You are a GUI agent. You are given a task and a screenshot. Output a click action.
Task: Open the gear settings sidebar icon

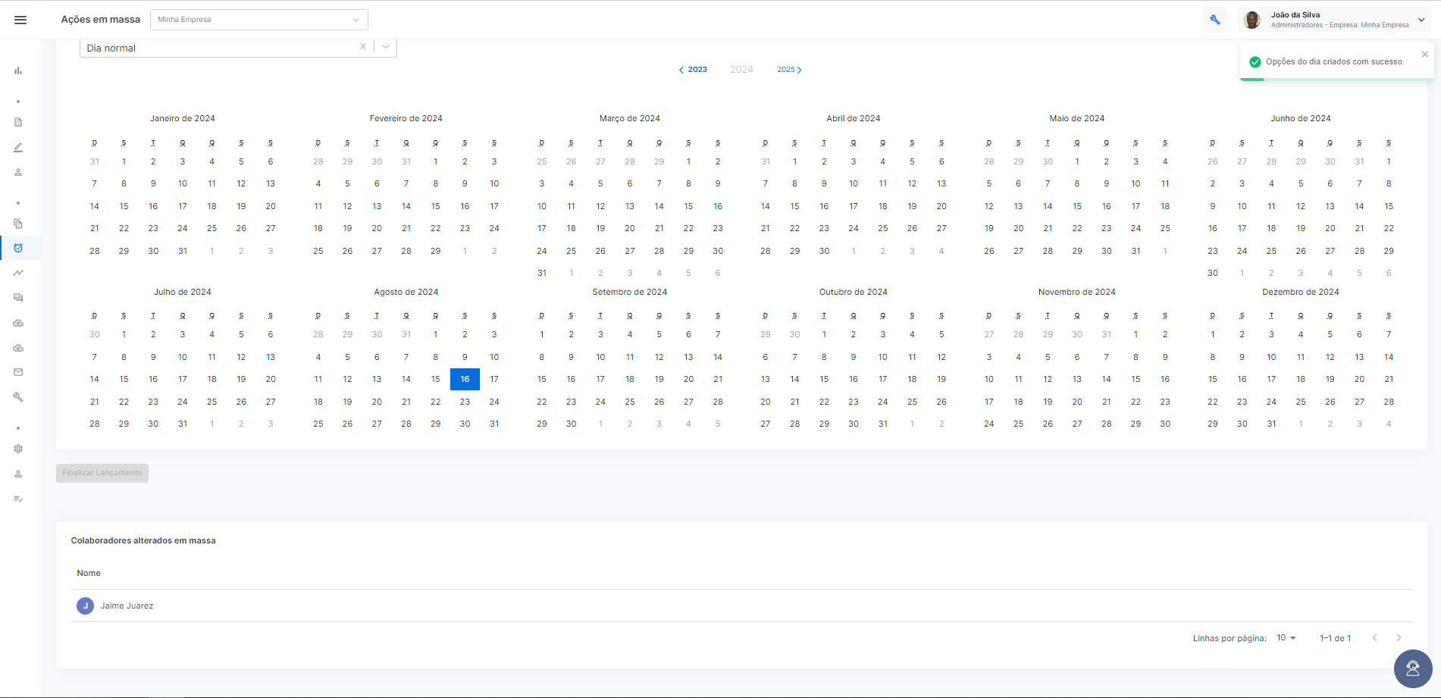18,449
